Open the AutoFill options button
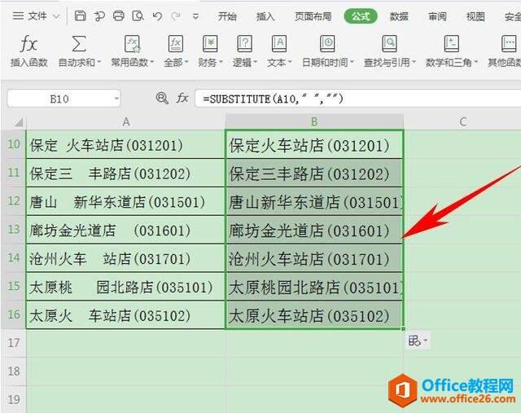This screenshot has height=413, width=521. [418, 341]
